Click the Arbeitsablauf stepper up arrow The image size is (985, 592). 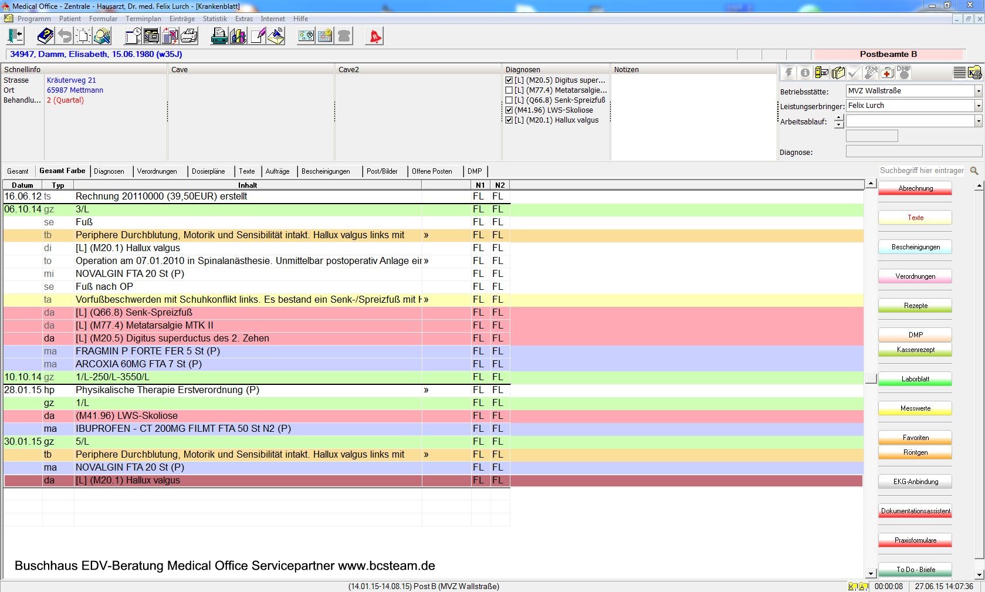click(x=839, y=118)
